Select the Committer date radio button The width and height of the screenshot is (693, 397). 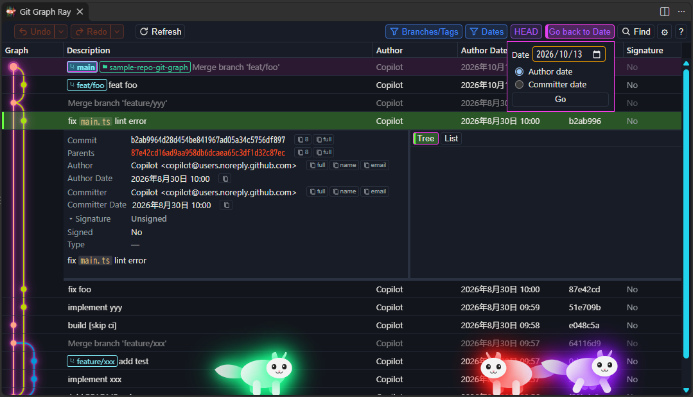(x=520, y=84)
